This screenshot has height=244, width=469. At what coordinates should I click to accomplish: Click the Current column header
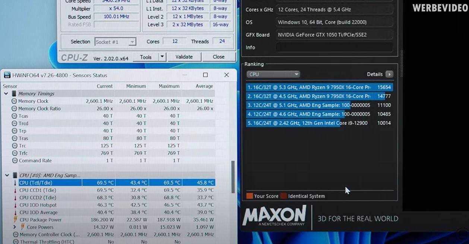[105, 86]
